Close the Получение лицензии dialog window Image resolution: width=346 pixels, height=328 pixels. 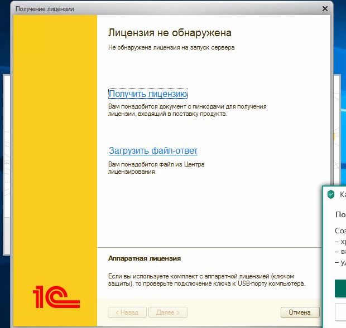(x=325, y=9)
